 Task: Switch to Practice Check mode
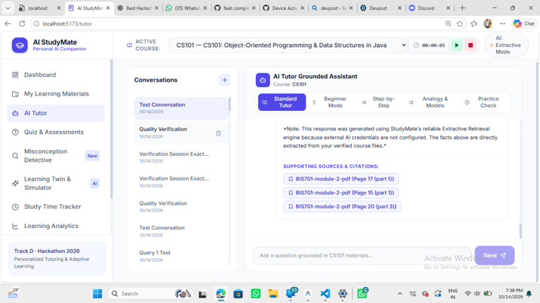pyautogui.click(x=483, y=102)
